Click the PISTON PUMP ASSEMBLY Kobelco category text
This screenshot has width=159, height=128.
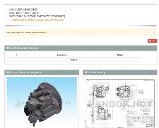(x=38, y=20)
